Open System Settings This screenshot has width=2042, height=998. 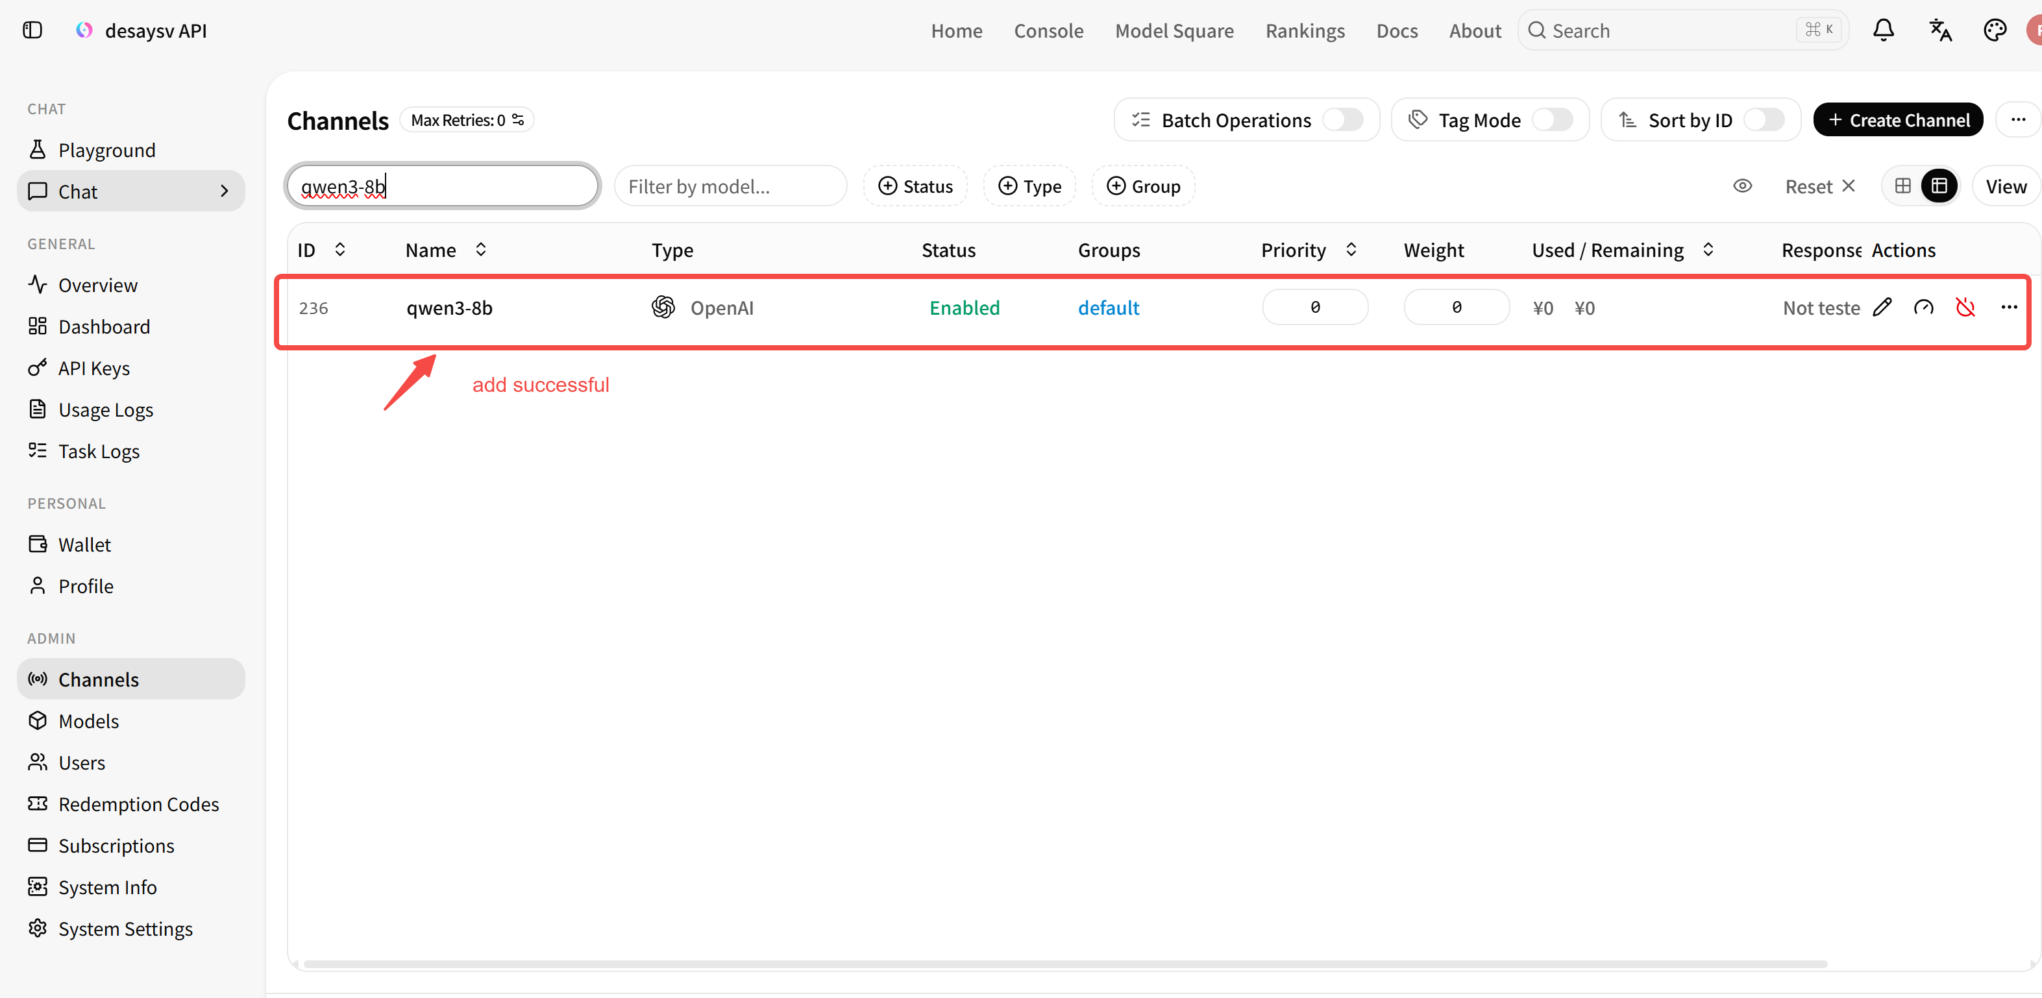click(x=131, y=928)
